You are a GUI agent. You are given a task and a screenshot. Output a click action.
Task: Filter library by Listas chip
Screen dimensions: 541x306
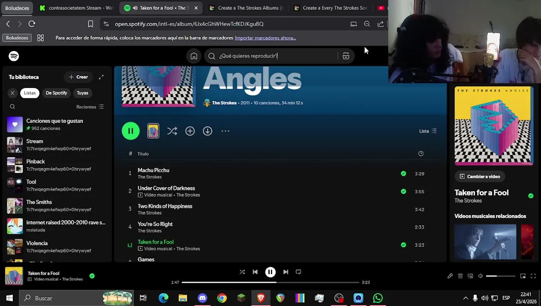click(30, 93)
